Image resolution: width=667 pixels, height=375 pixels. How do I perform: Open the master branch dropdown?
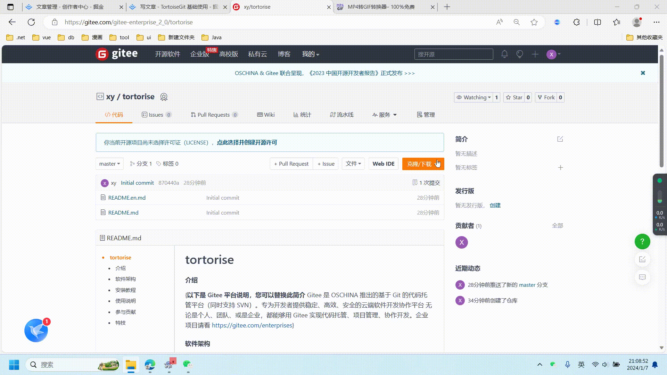click(109, 164)
